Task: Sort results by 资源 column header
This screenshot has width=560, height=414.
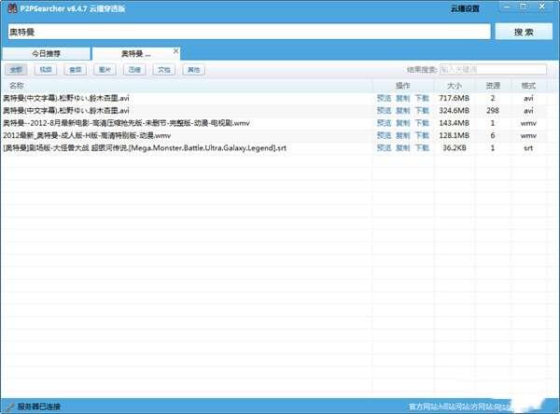Action: pos(493,85)
